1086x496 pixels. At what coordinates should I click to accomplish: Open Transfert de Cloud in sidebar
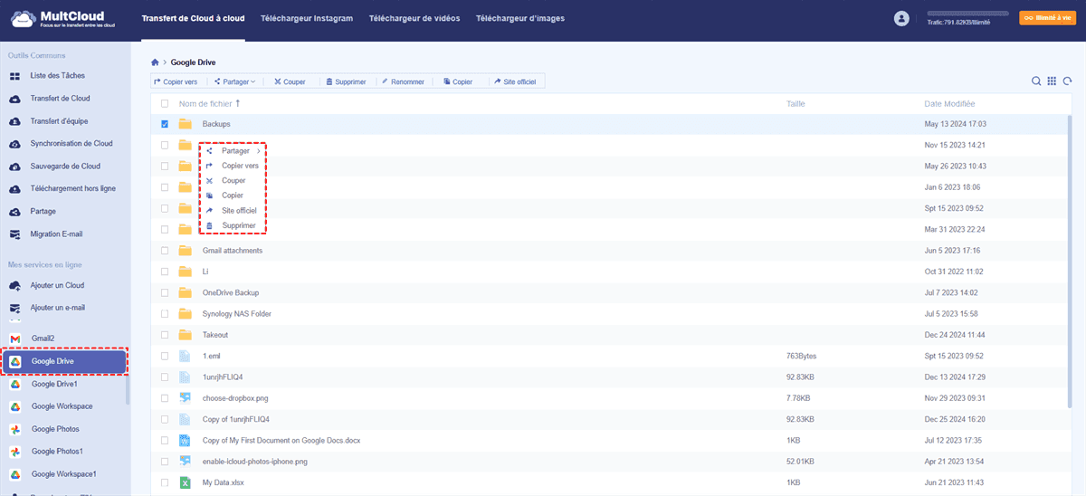coord(60,99)
